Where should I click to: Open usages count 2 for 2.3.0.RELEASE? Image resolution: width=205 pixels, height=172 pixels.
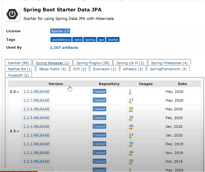pos(130,91)
